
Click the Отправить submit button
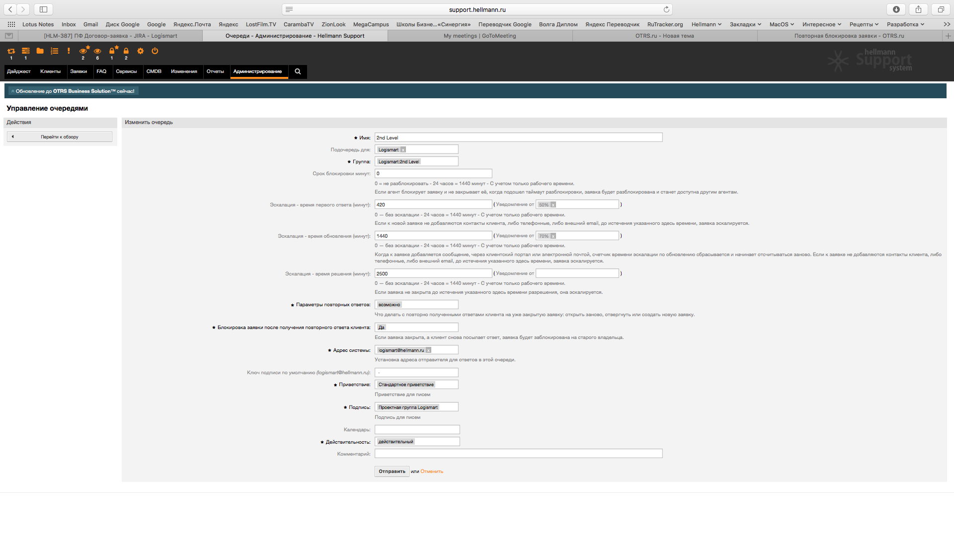coord(392,471)
